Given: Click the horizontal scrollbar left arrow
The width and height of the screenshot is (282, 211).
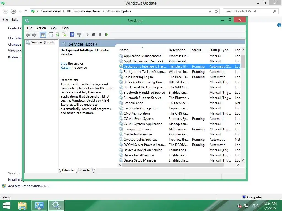Looking at the screenshot, I should click(120, 165).
